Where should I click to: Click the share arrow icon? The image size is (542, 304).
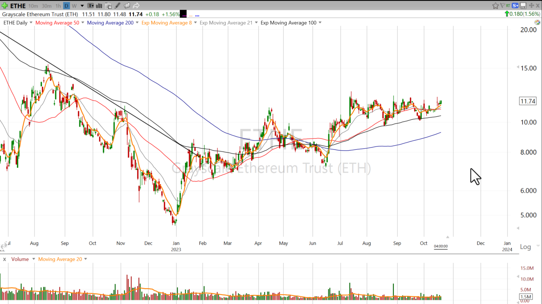(x=136, y=6)
